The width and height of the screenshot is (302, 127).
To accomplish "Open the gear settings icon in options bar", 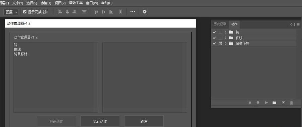I will 145,12.
